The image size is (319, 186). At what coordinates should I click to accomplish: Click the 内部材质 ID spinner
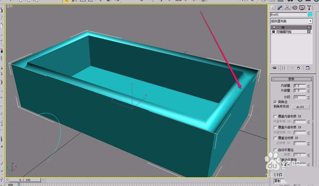(308, 122)
